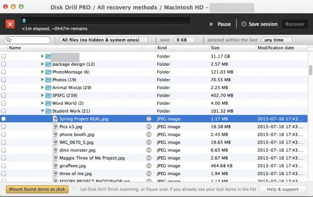Click the package design folder icon
Screen dimensions: 313x197
[x=48, y=64]
